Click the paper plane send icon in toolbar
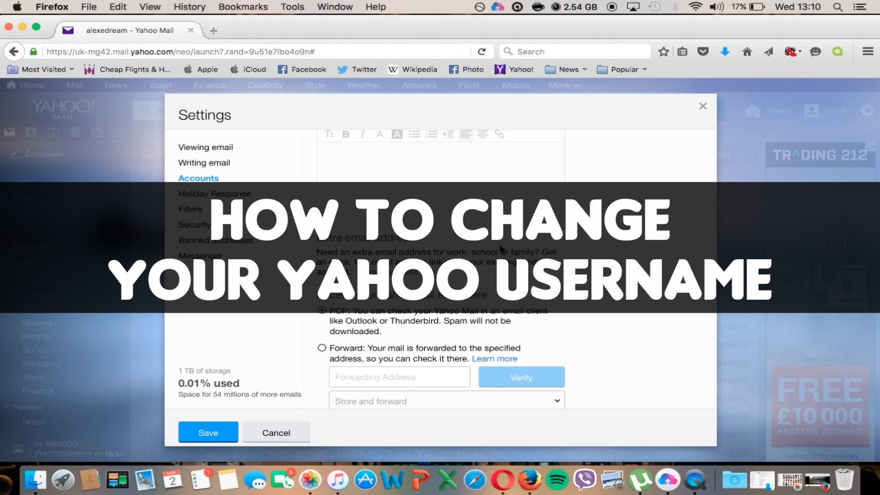The width and height of the screenshot is (880, 495). tap(769, 52)
